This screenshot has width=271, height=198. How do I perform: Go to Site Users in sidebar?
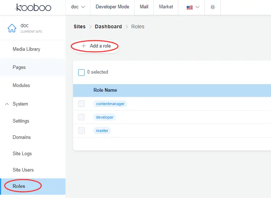pyautogui.click(x=23, y=170)
